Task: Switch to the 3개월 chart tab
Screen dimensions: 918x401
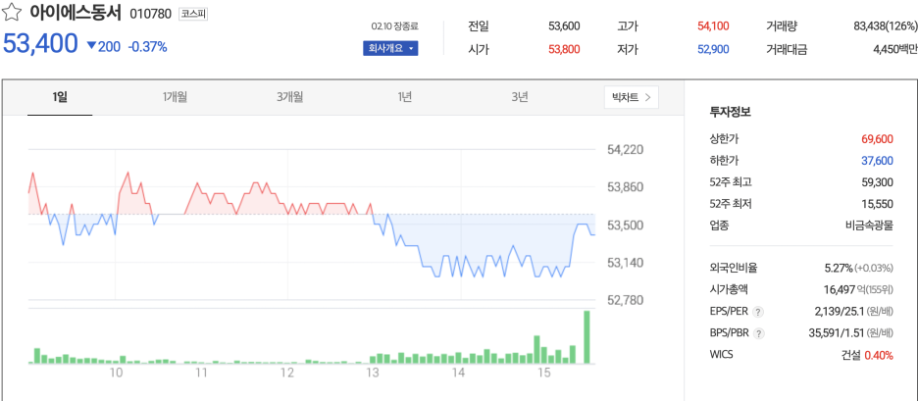Action: [x=289, y=97]
